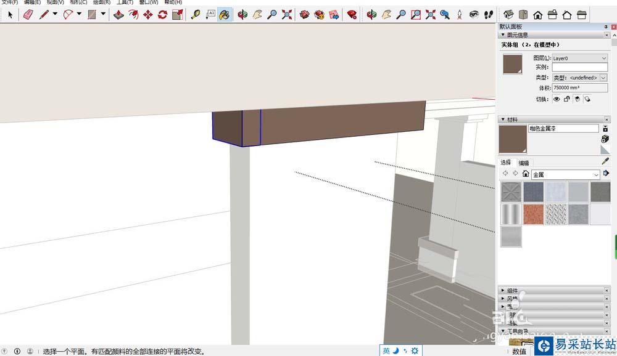Open line tool variants dropdown arrow
The height and width of the screenshot is (356, 617).
point(55,14)
